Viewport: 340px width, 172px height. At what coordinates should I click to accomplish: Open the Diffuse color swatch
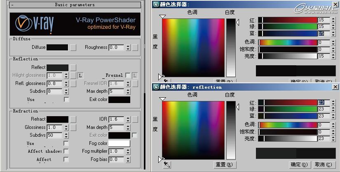tap(57, 47)
